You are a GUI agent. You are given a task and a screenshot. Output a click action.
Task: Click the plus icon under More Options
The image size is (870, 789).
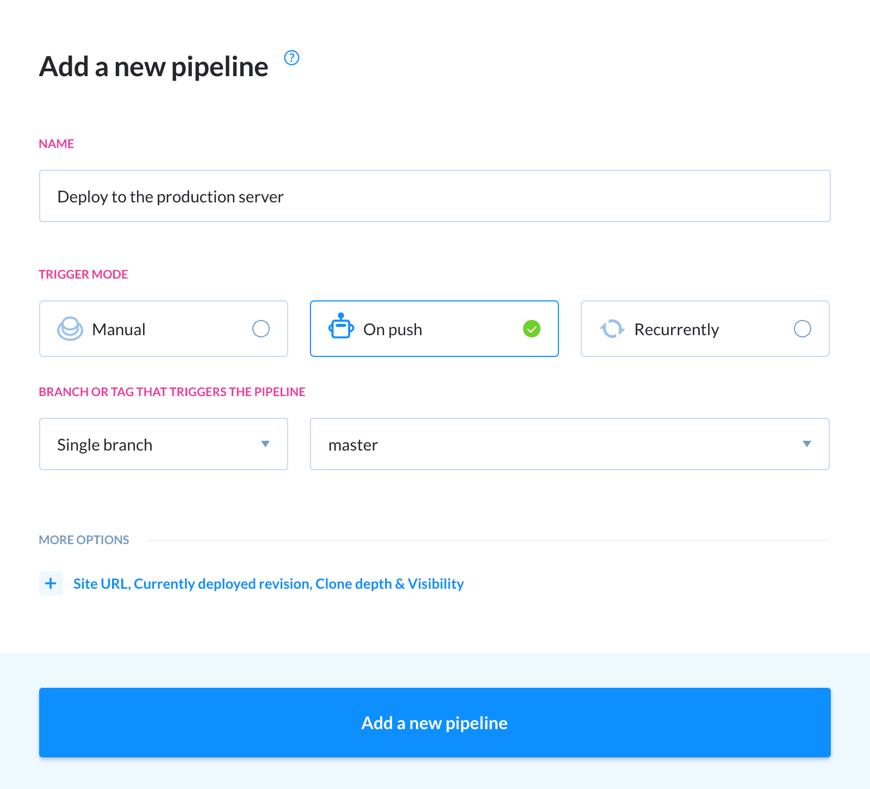pyautogui.click(x=51, y=583)
